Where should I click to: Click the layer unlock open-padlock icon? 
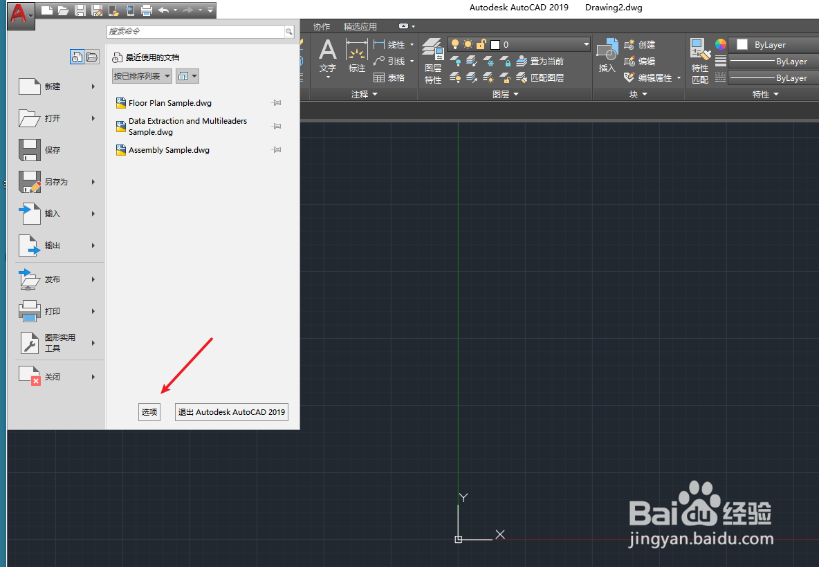point(506,78)
